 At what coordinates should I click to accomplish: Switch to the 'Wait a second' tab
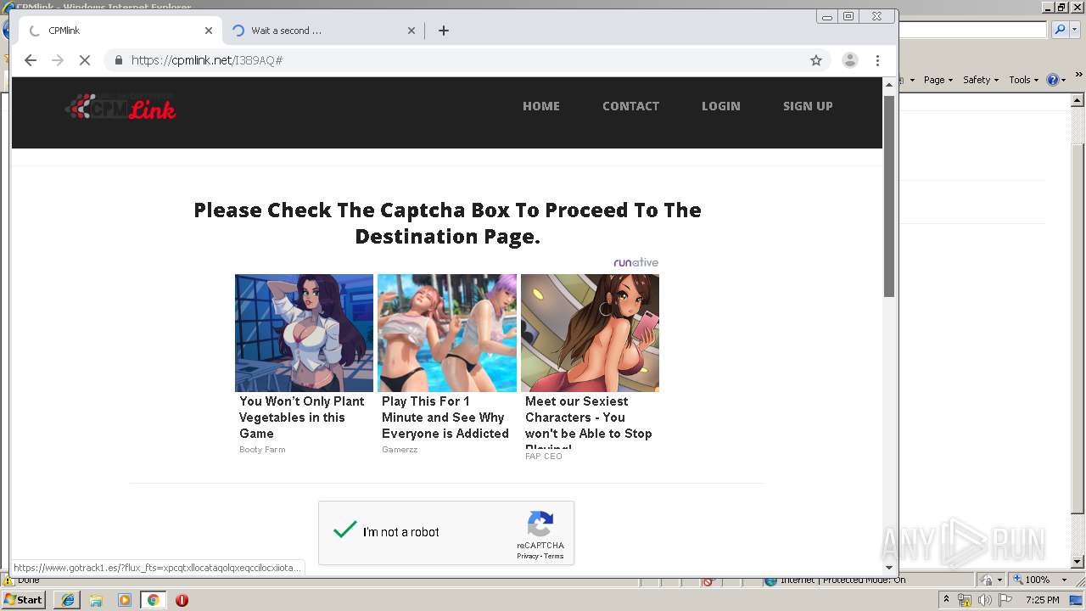point(322,31)
